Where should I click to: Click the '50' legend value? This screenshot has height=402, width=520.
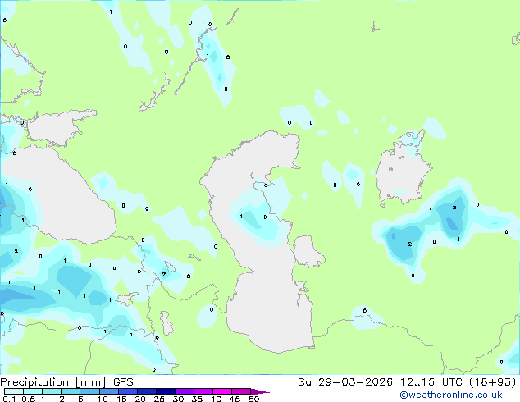(x=253, y=399)
